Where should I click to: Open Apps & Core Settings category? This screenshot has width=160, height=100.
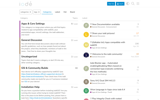[x=33, y=23]
